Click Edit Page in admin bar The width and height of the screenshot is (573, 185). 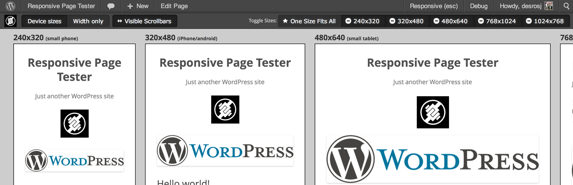click(174, 6)
